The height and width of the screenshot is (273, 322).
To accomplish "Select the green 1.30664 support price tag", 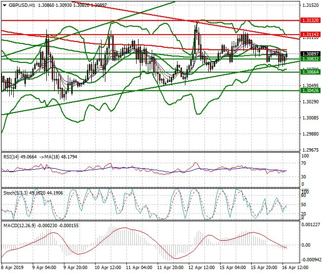I will pyautogui.click(x=310, y=72).
